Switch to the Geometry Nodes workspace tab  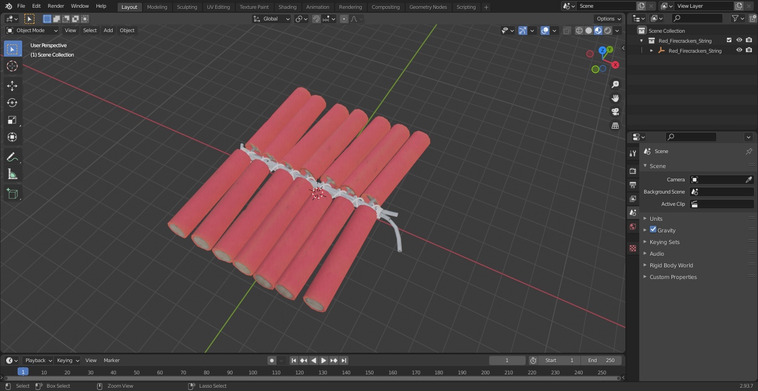(x=428, y=7)
